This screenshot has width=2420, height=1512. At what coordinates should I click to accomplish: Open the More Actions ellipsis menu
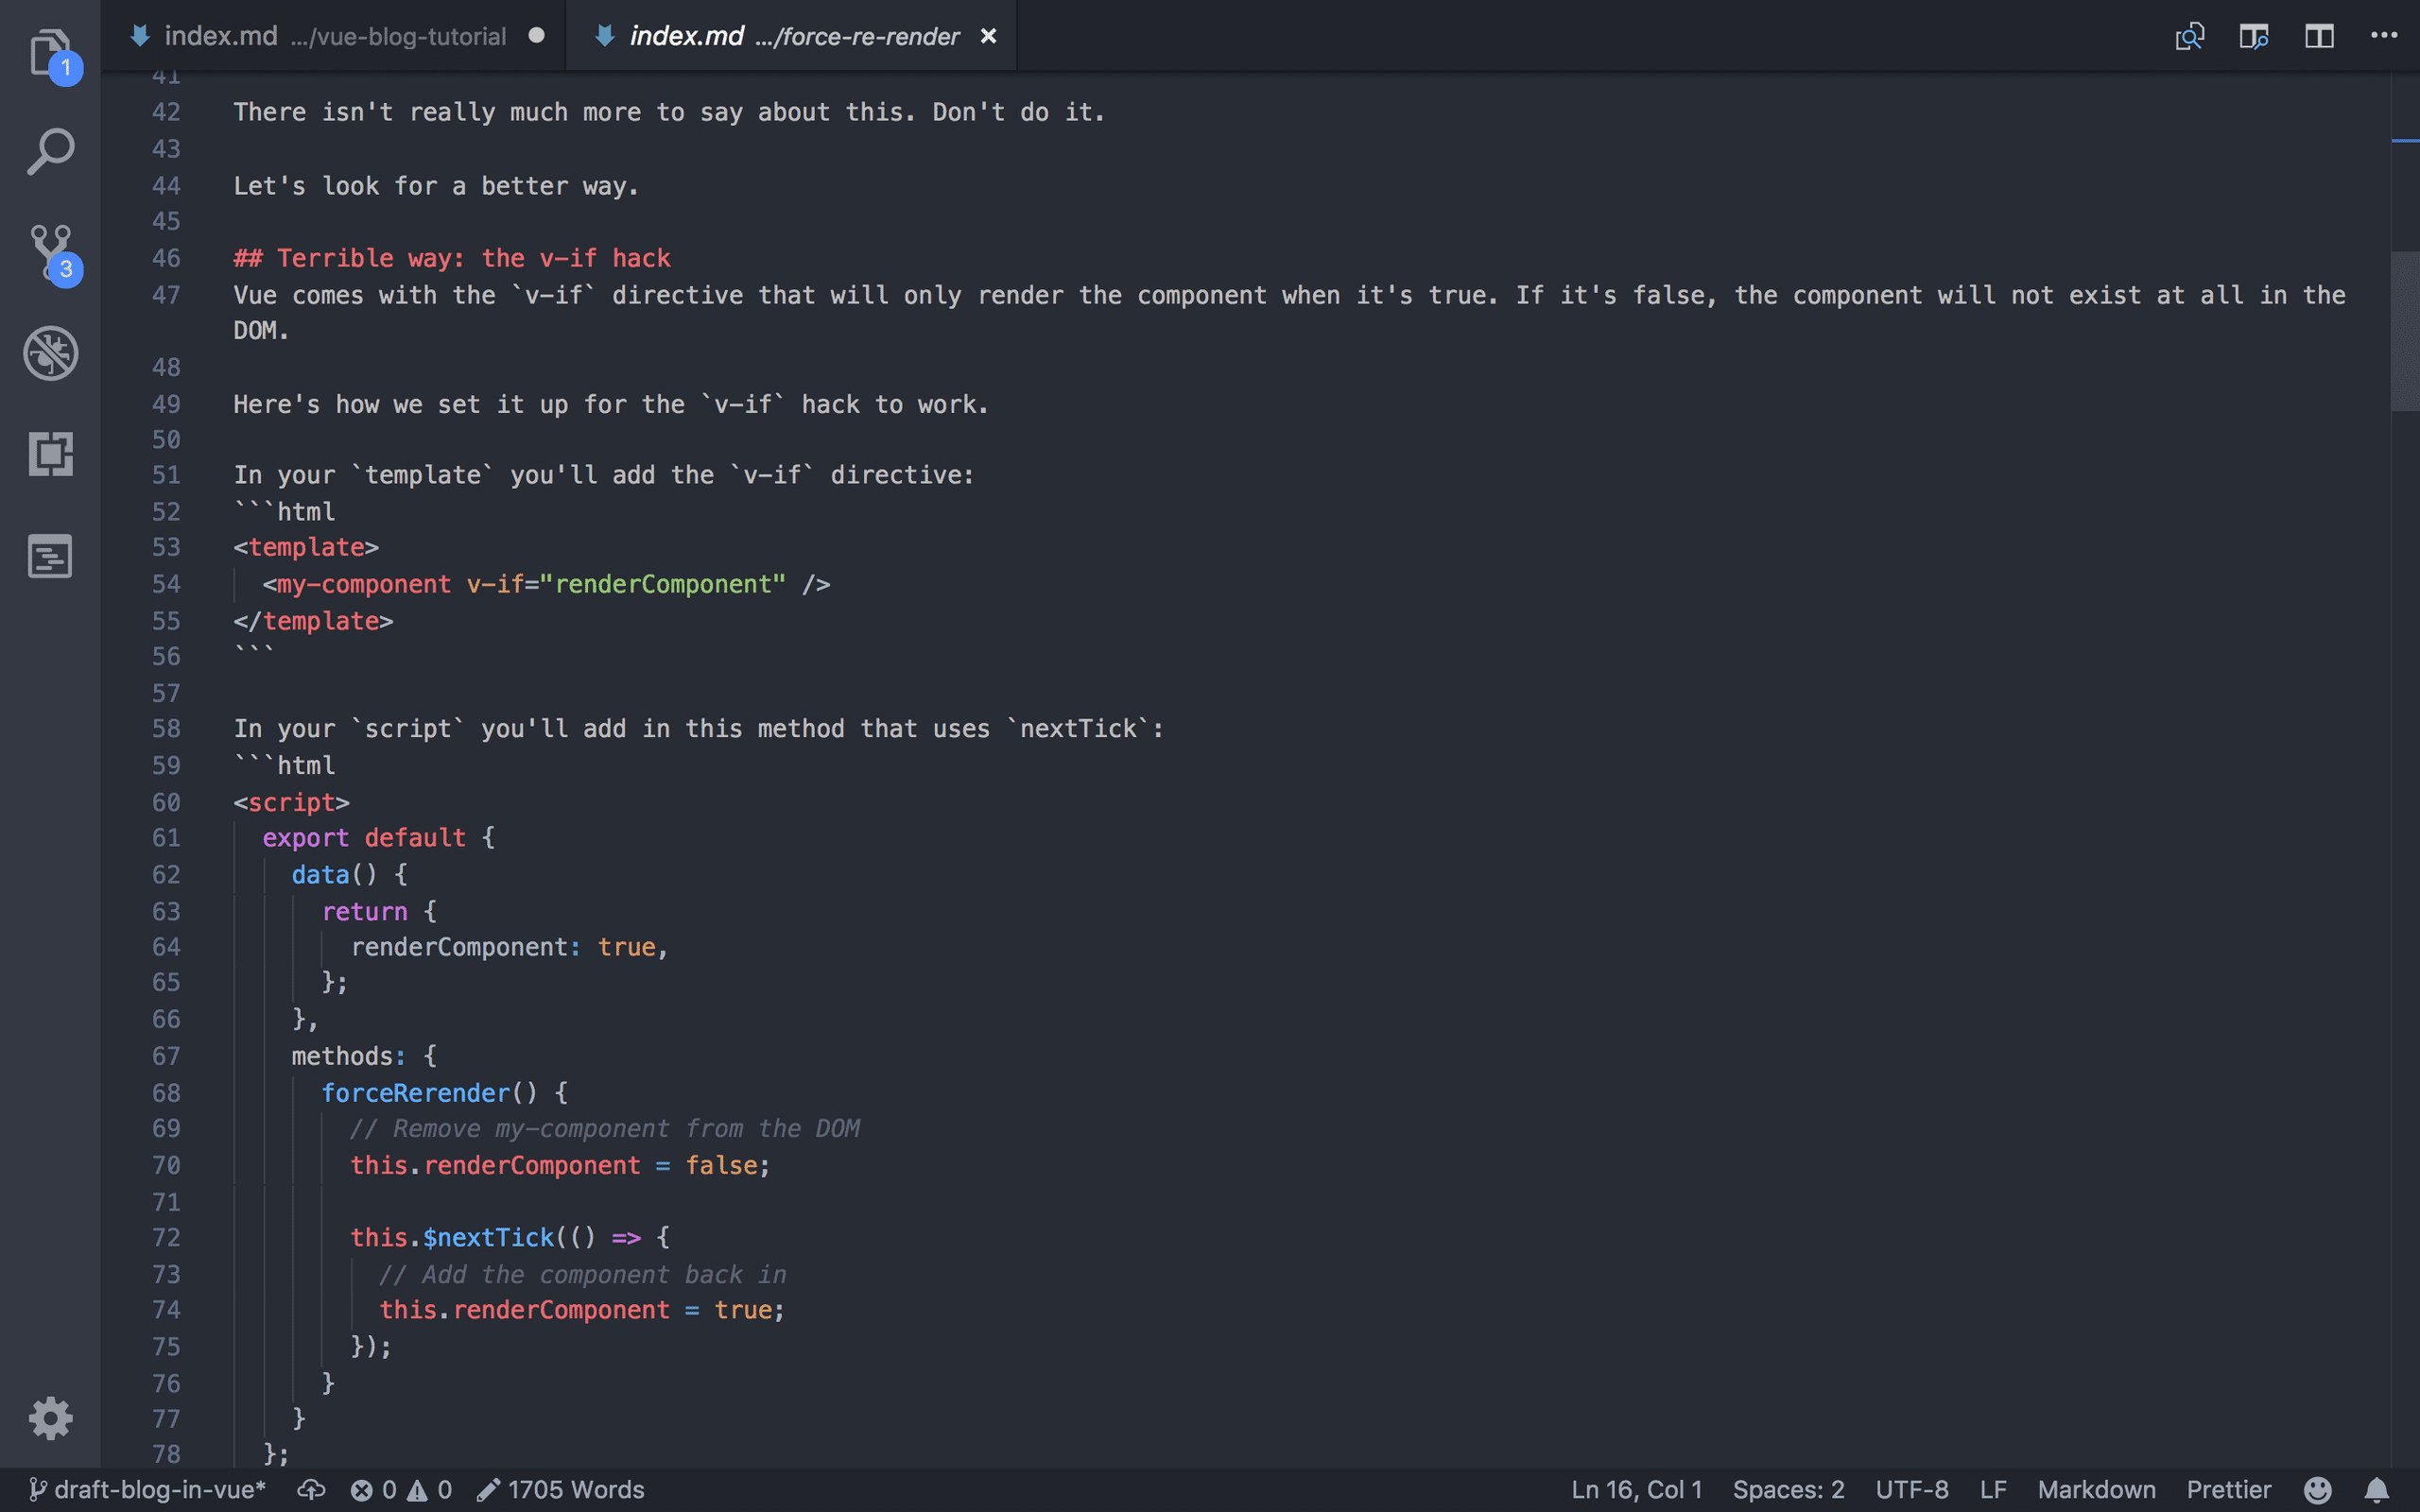(2384, 37)
